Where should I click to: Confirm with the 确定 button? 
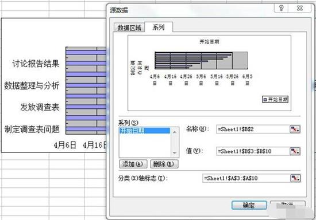pyautogui.click(x=249, y=205)
